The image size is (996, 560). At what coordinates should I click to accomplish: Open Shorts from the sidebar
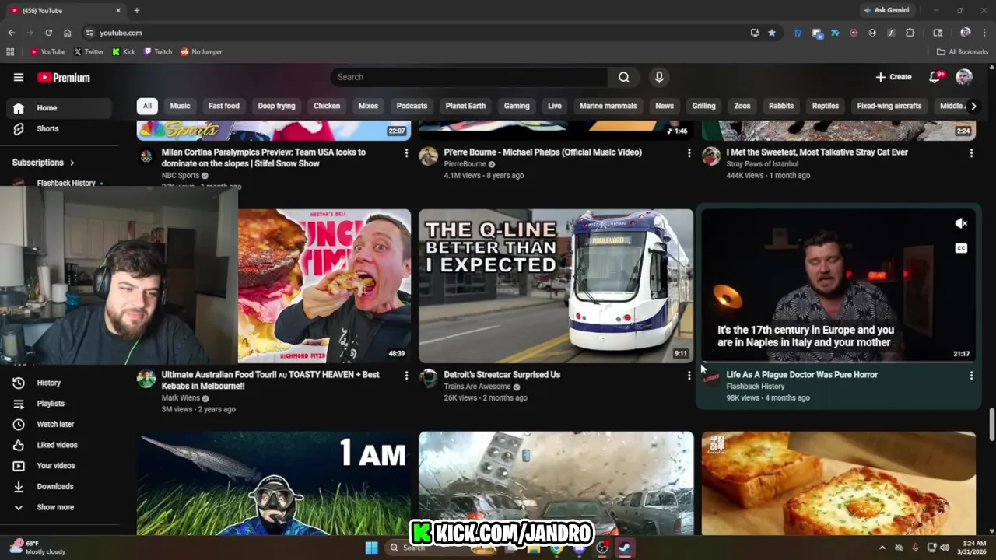click(59, 128)
